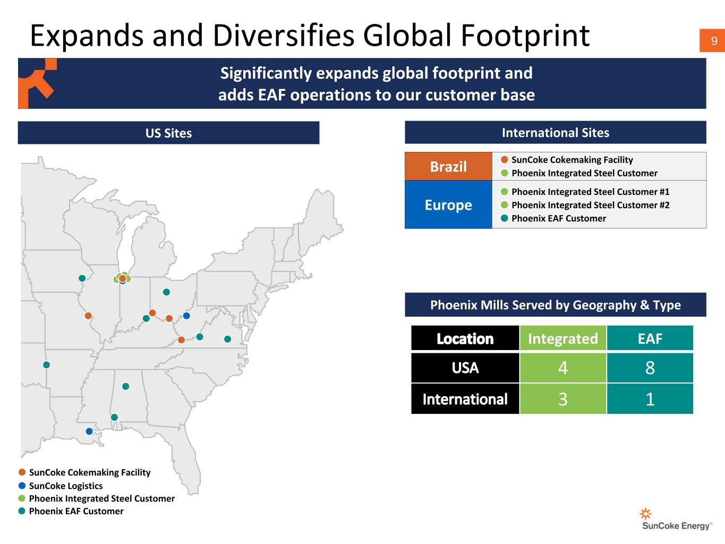Click 'Phoenix Integrated Steel Customer' in the Brazil row

tap(584, 173)
